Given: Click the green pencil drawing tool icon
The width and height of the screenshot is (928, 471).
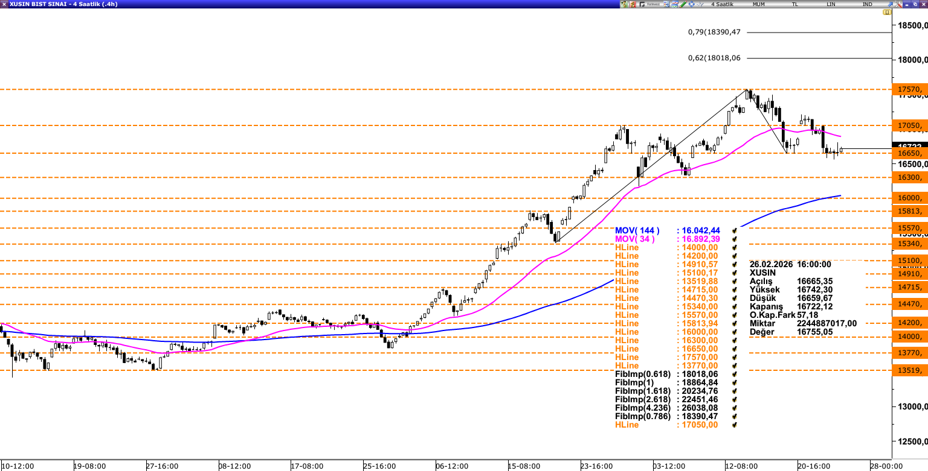Looking at the screenshot, I should [683, 4].
